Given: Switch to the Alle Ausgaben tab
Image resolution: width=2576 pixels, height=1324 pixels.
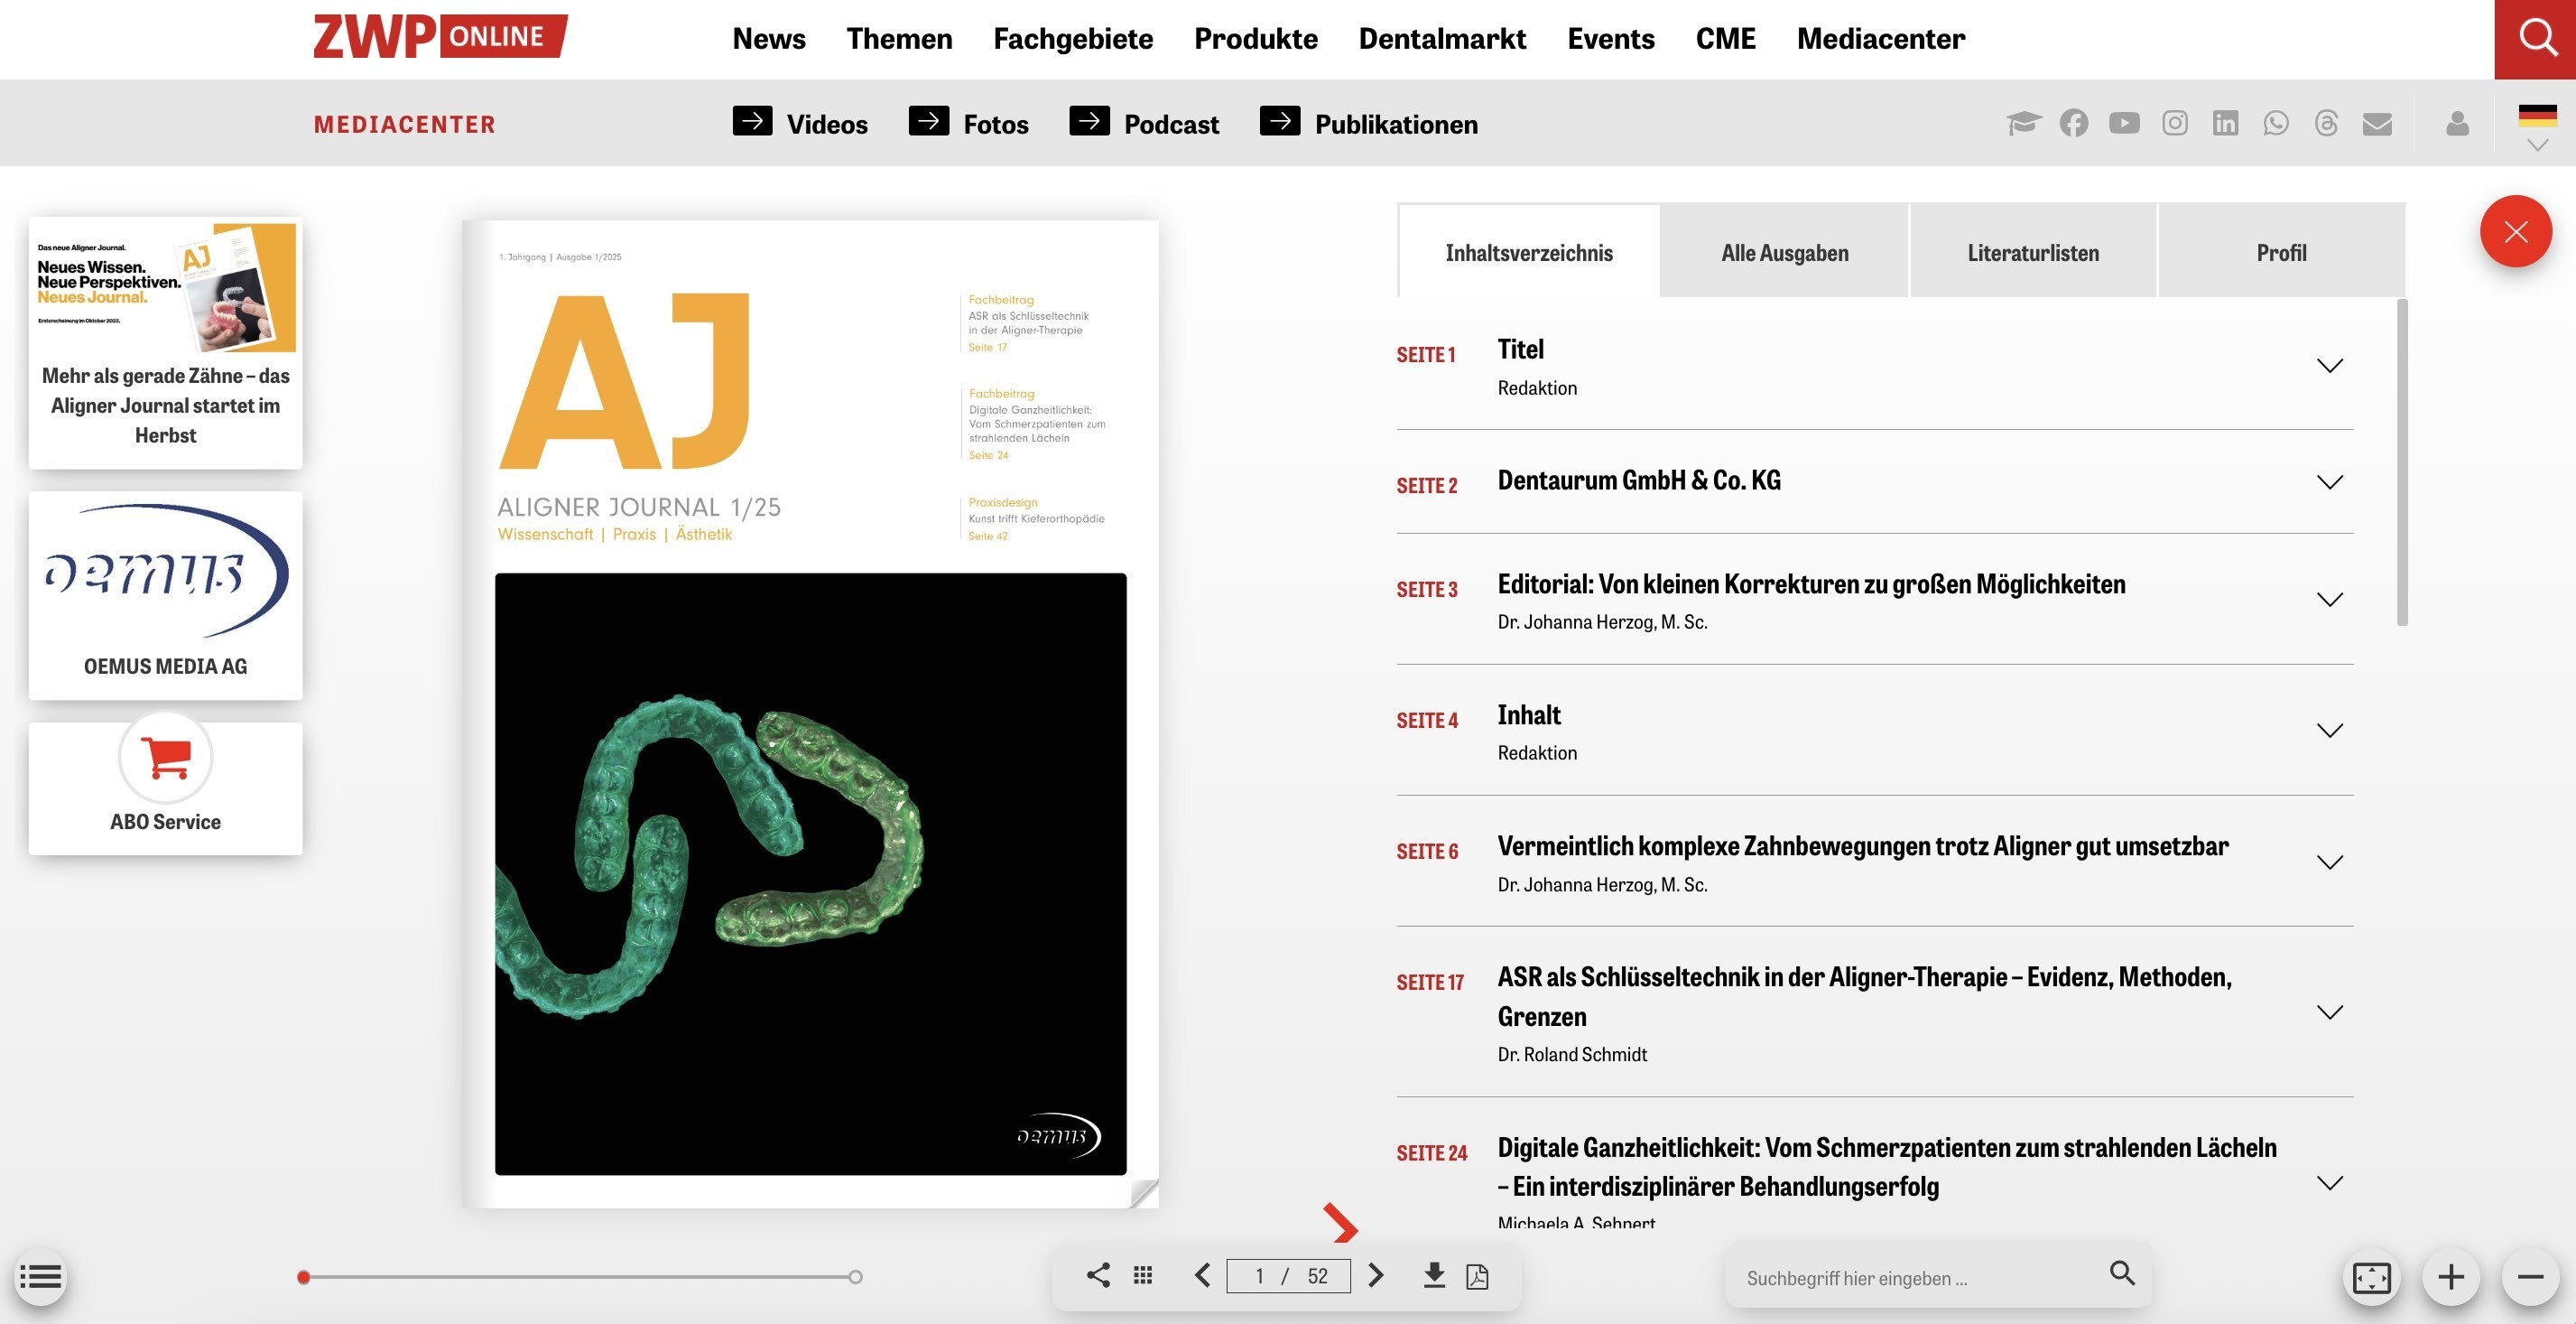Looking at the screenshot, I should tap(1784, 252).
